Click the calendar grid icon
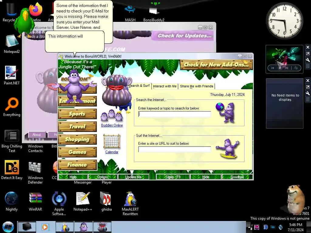Image resolution: width=311 pixels, height=233 pixels. pyautogui.click(x=112, y=141)
